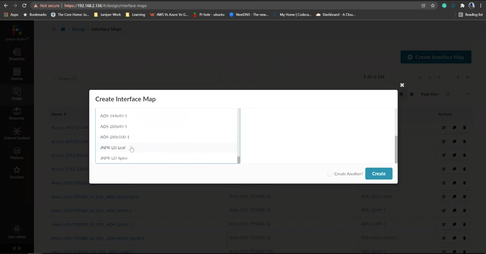
Task: Click the Query: All filter field
Action: pyautogui.click(x=135, y=79)
